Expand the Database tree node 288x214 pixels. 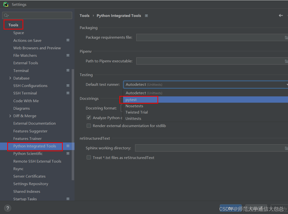tap(10, 78)
